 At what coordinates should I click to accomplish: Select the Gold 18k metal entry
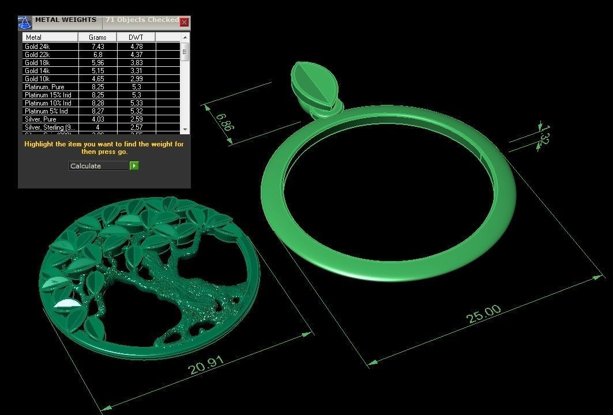coord(50,63)
